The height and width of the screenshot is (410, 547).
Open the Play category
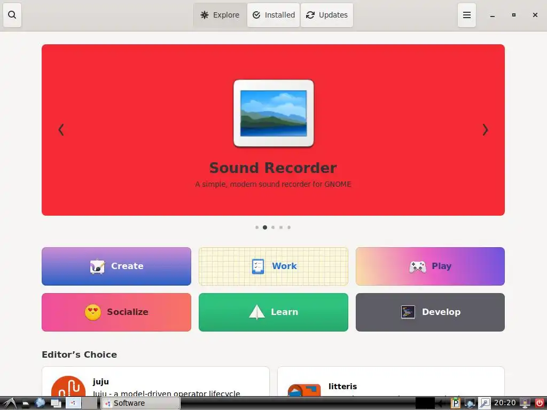(430, 266)
